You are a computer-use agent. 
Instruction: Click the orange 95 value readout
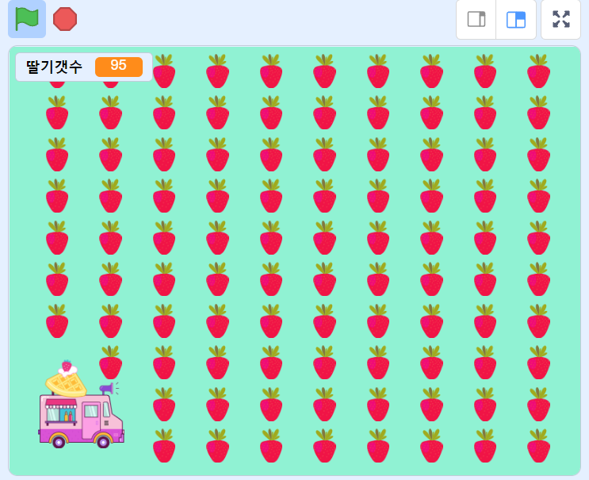tap(119, 67)
